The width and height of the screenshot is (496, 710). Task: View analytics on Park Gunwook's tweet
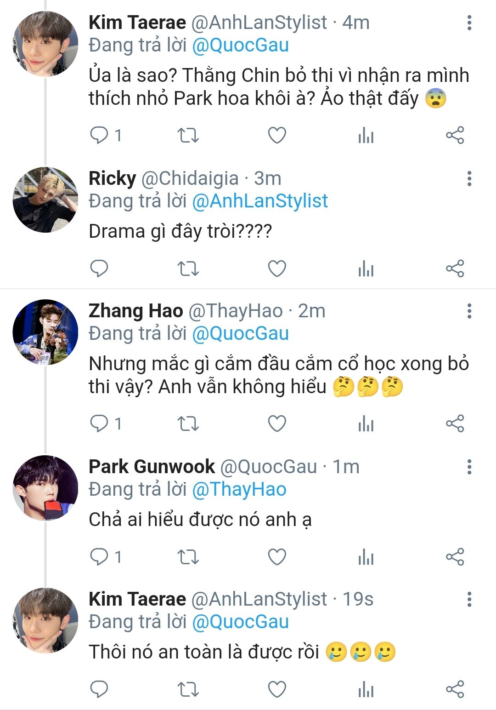[366, 557]
